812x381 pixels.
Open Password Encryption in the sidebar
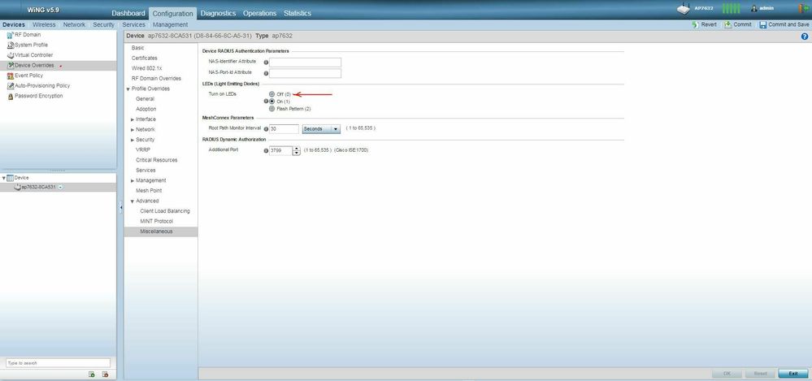point(38,96)
